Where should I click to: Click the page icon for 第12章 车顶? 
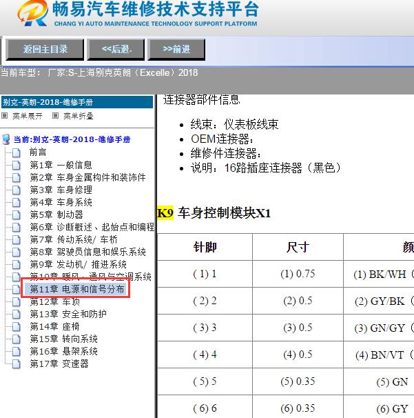tap(17, 301)
